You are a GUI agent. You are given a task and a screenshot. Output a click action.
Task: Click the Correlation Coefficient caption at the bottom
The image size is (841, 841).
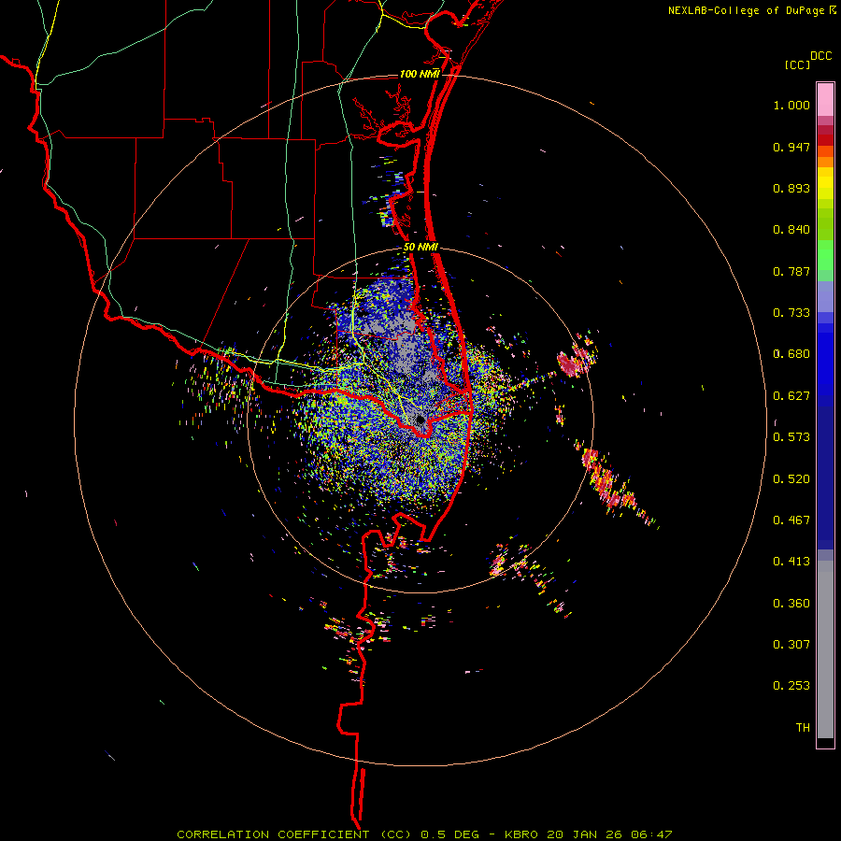click(423, 834)
